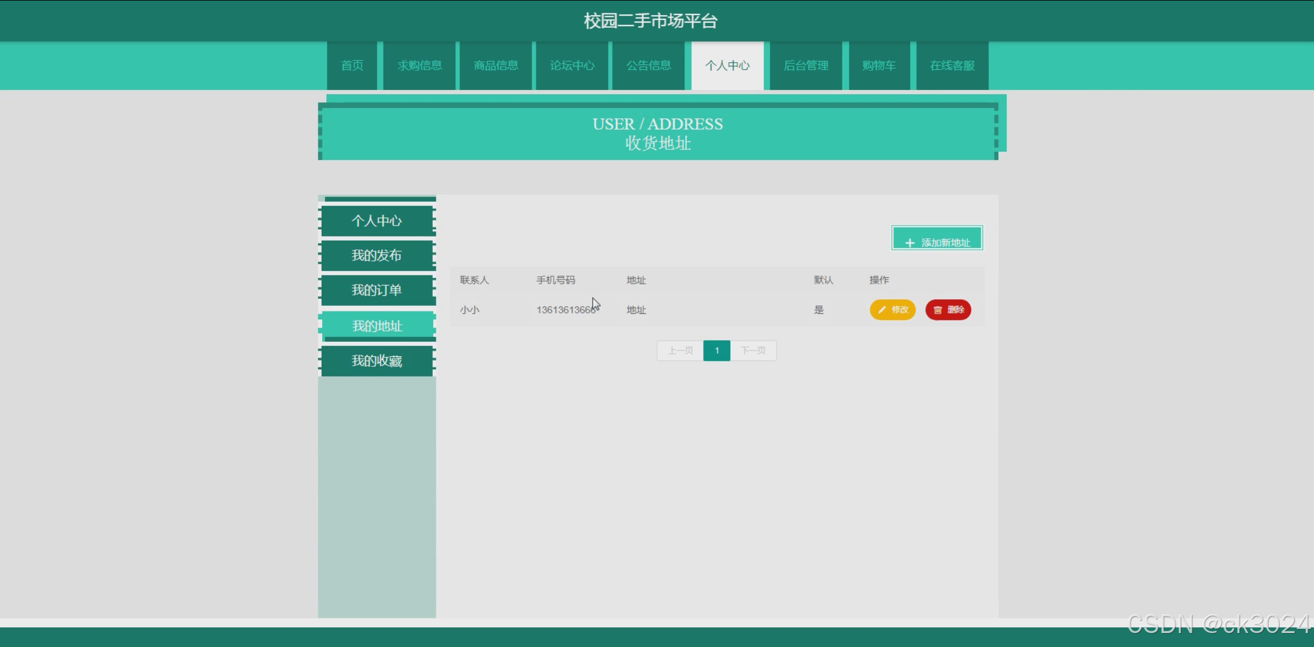Open the 公告信息 tab
Image resolution: width=1314 pixels, height=647 pixels.
tap(648, 66)
